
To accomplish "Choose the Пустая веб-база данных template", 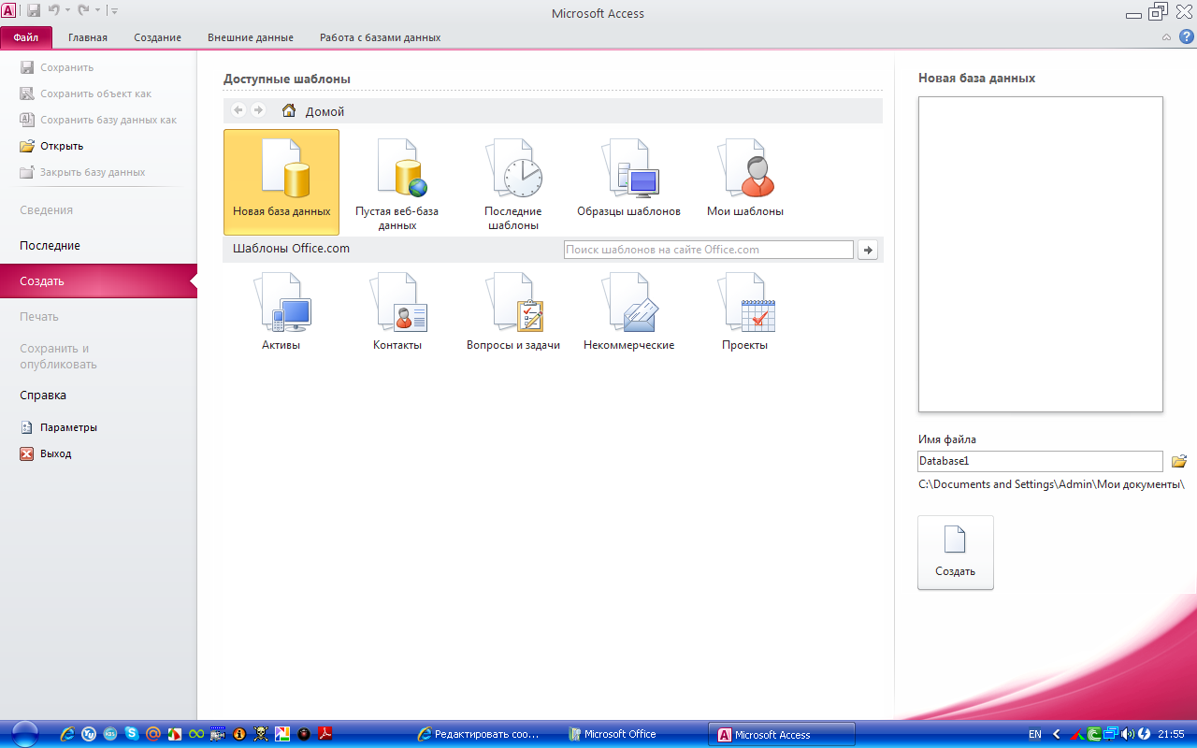I will [x=397, y=183].
